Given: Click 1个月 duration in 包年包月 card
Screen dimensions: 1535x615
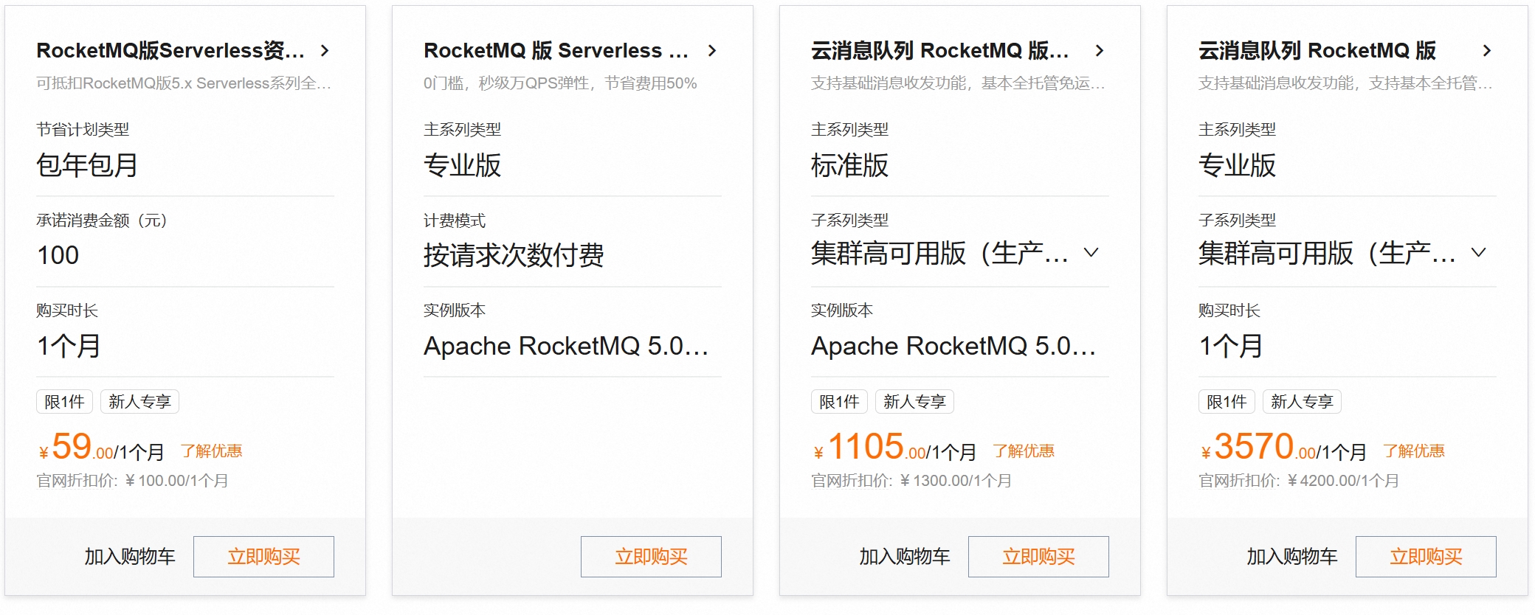Looking at the screenshot, I should pos(69,346).
